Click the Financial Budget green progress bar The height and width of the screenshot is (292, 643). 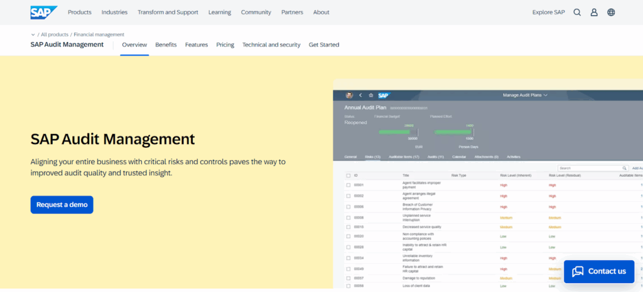coord(394,132)
